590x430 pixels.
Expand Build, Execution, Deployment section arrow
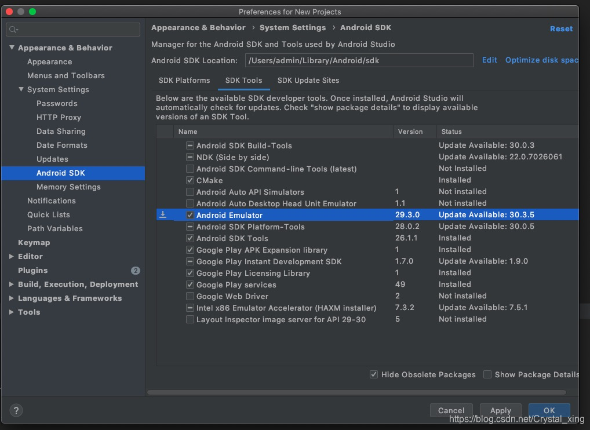12,285
